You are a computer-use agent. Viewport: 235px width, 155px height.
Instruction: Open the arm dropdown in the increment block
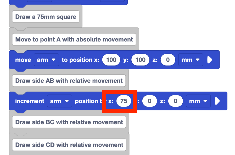pyautogui.click(x=59, y=101)
